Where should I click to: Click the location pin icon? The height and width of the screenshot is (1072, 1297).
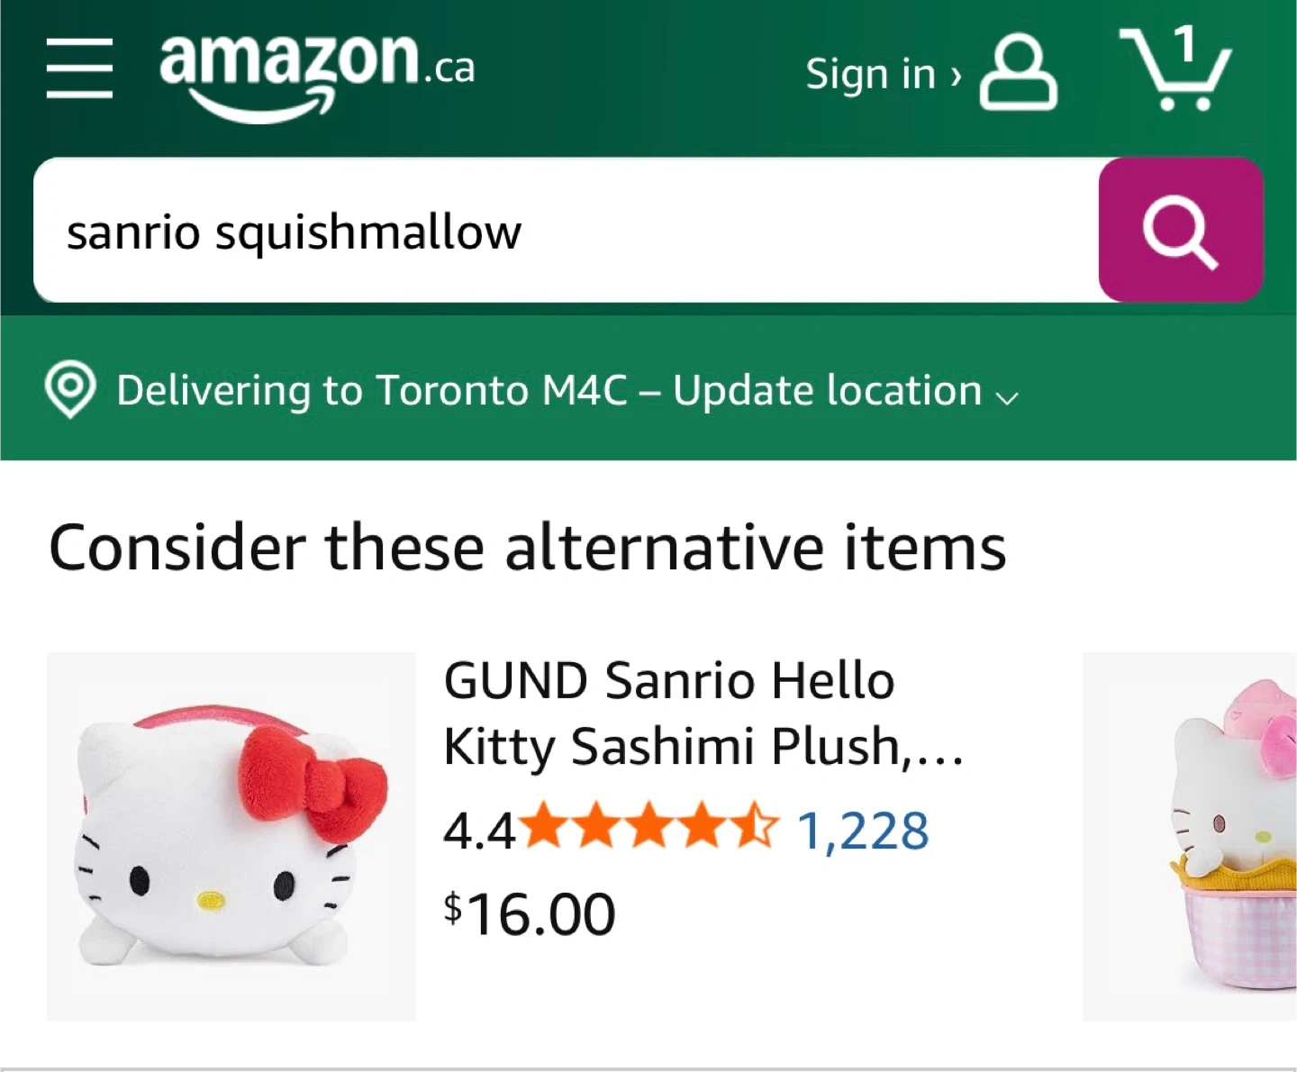tap(70, 389)
